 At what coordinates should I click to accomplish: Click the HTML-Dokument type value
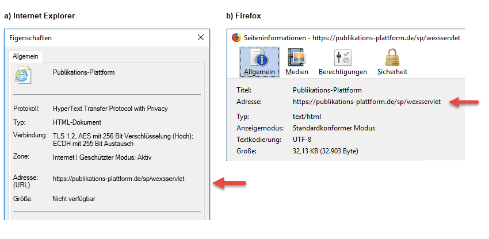[77, 122]
